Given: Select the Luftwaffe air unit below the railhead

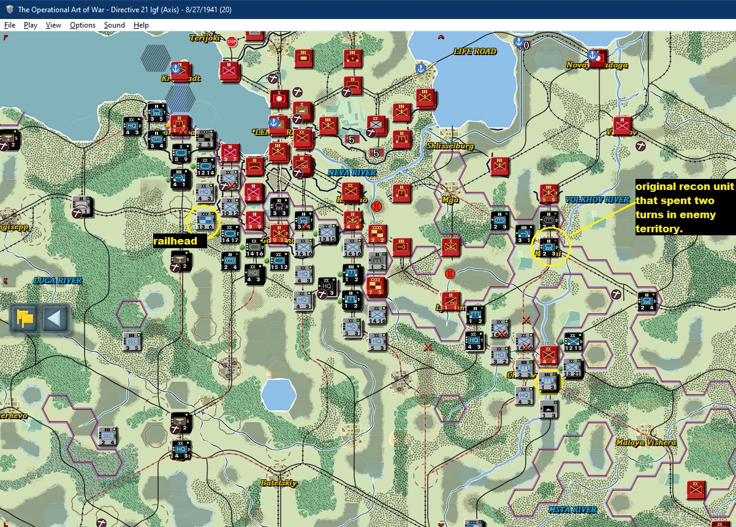Looking at the screenshot, I should pyautogui.click(x=182, y=260).
